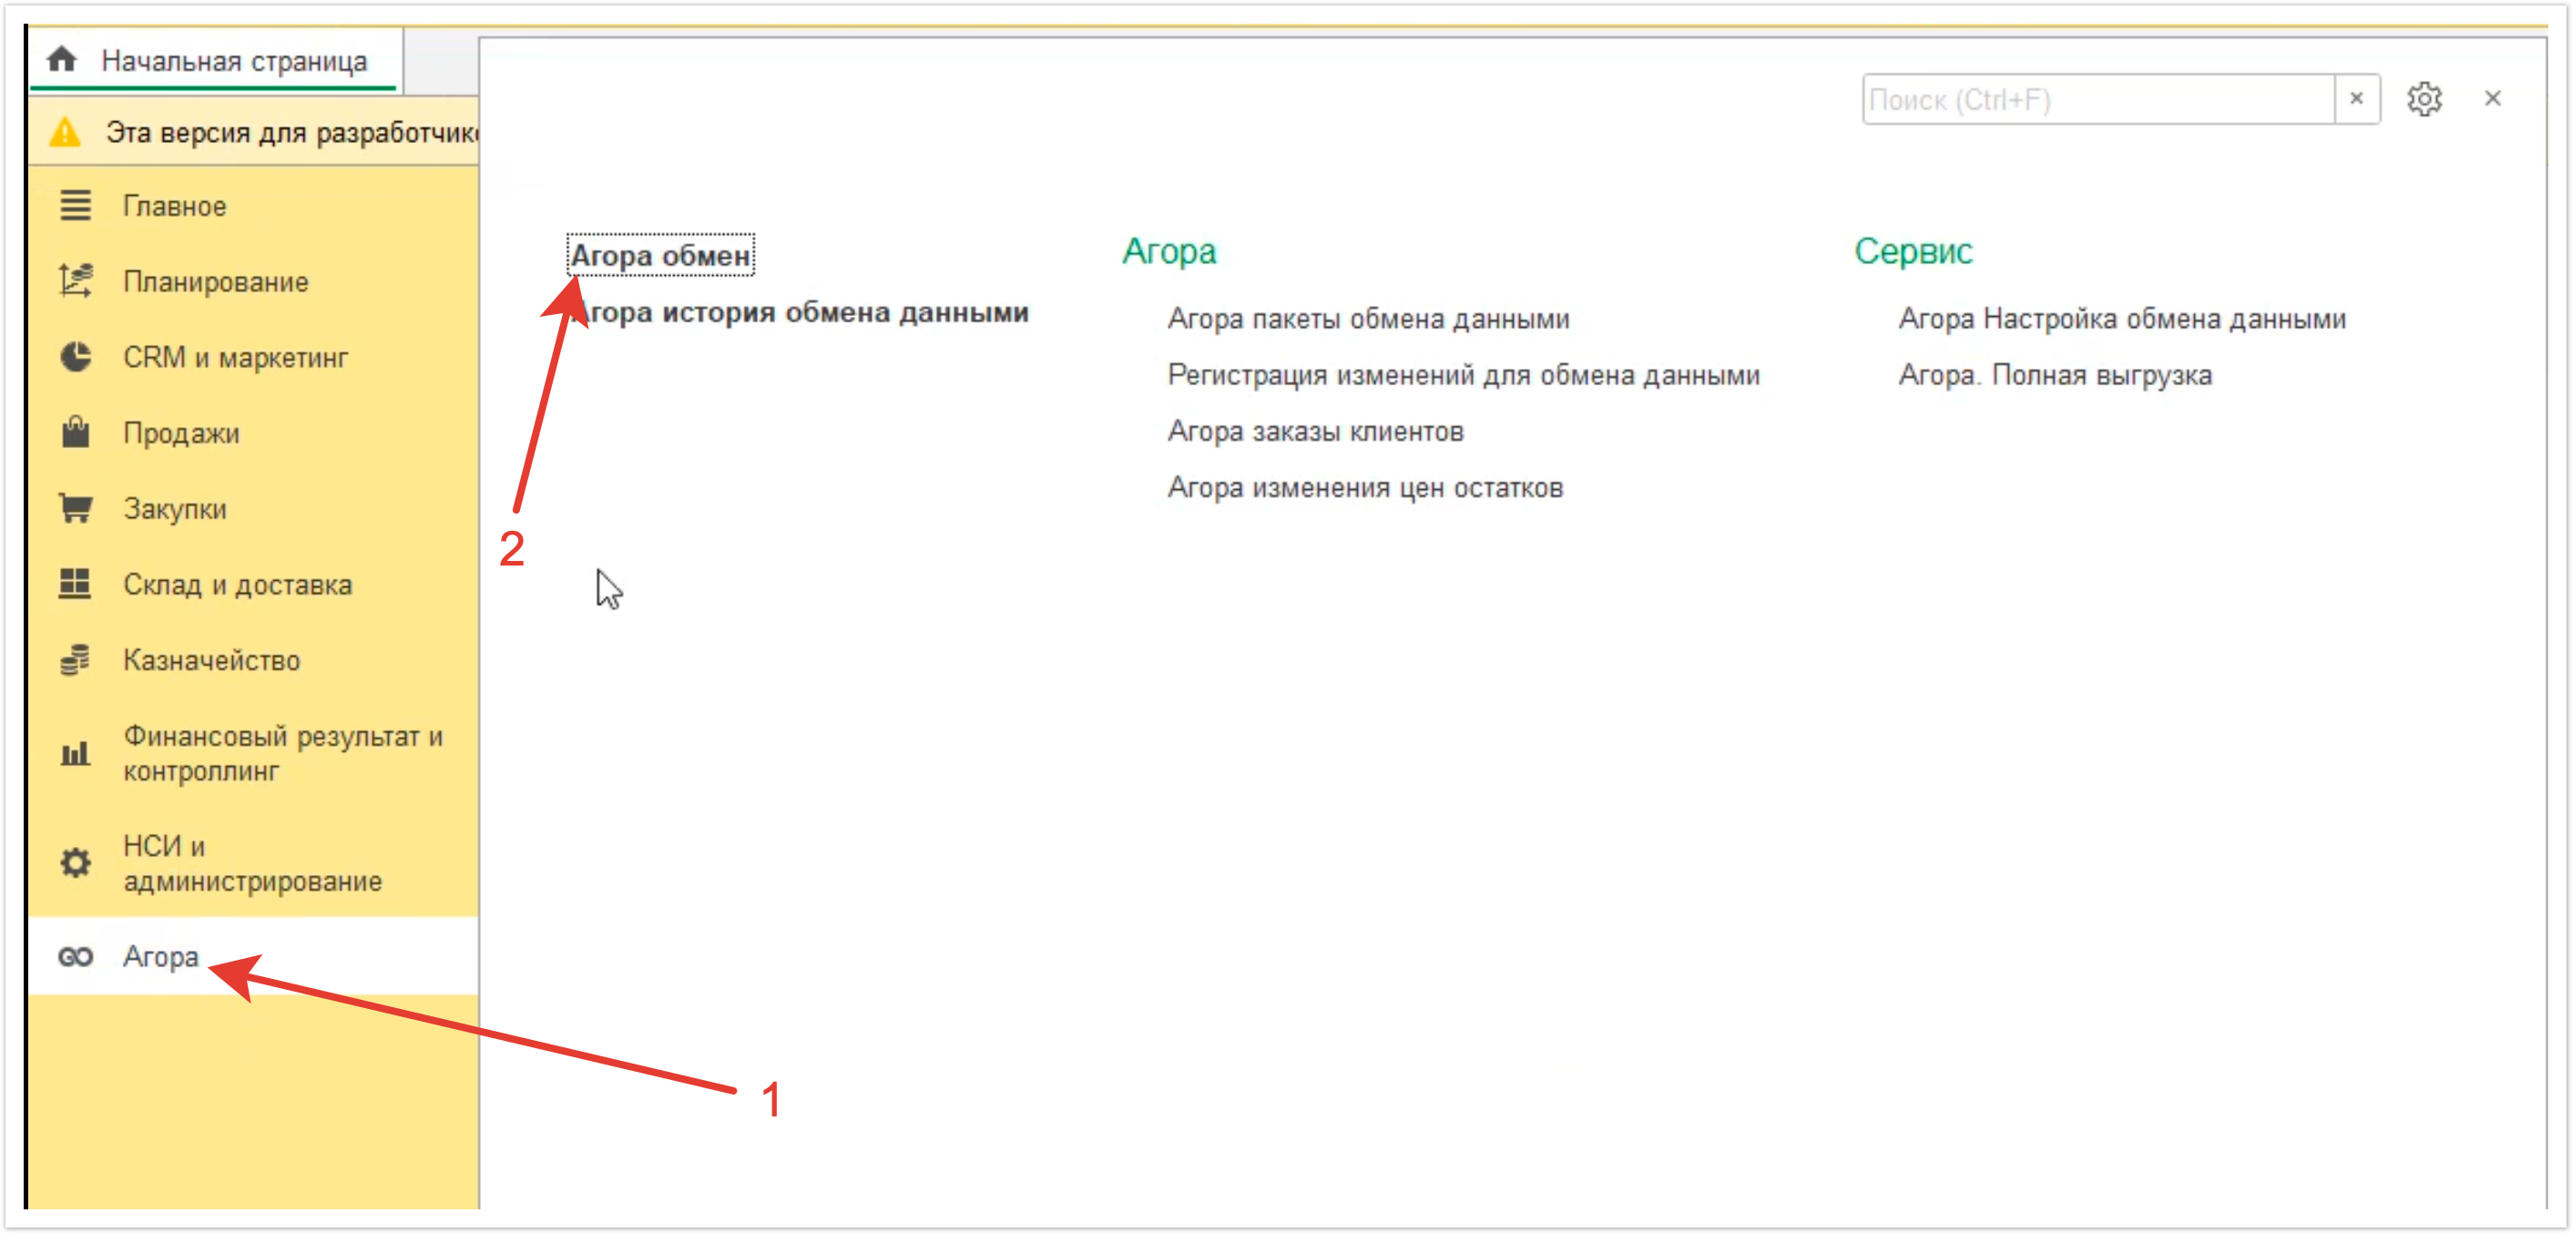Click the Склад и доставка grid icon
Image resolution: width=2572 pixels, height=1233 pixels.
coord(75,584)
